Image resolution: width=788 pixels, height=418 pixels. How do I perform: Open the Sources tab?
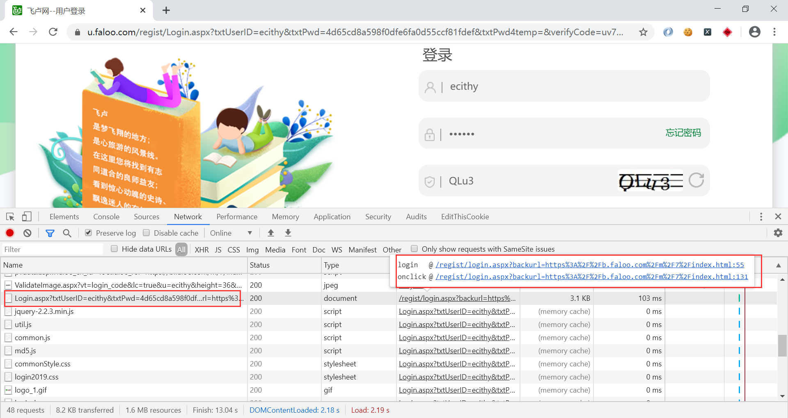pos(147,217)
